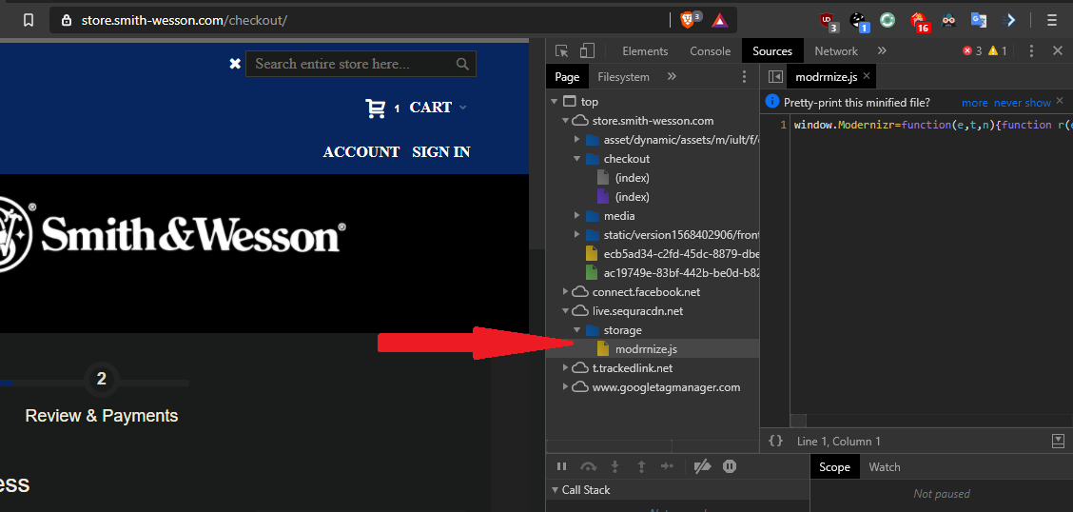
Task: Open DevTools customize three-dot menu
Action: coord(1032,50)
